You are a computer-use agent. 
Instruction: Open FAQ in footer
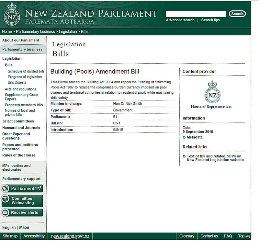[228, 236]
